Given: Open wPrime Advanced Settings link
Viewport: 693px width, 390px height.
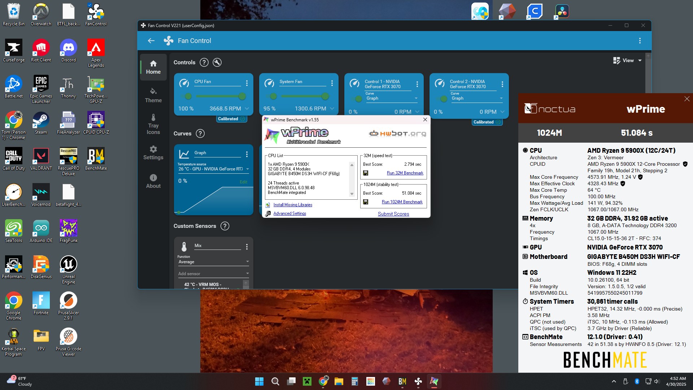Looking at the screenshot, I should click(290, 213).
